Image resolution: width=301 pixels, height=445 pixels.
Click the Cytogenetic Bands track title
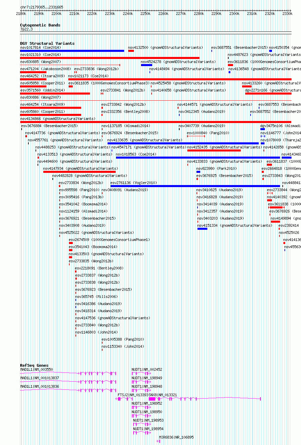point(40,25)
